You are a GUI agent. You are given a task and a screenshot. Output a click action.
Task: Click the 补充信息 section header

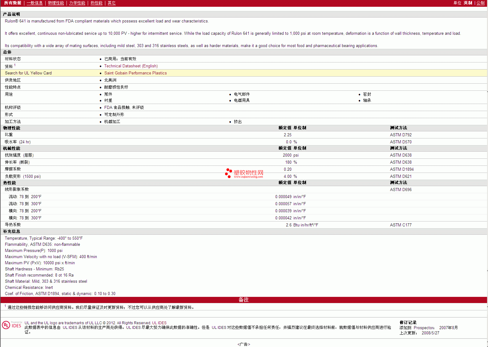click(11, 231)
